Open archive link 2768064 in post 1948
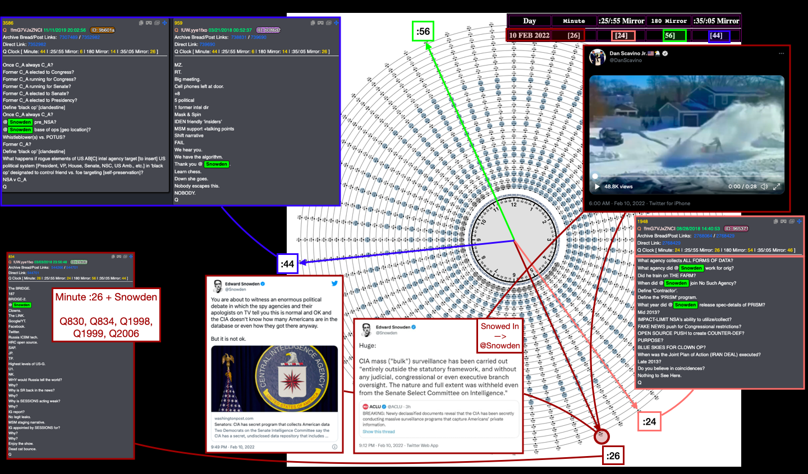 click(703, 236)
